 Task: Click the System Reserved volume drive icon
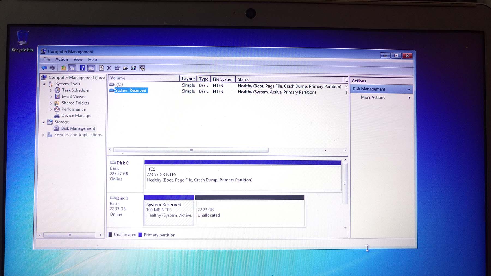pyautogui.click(x=112, y=90)
